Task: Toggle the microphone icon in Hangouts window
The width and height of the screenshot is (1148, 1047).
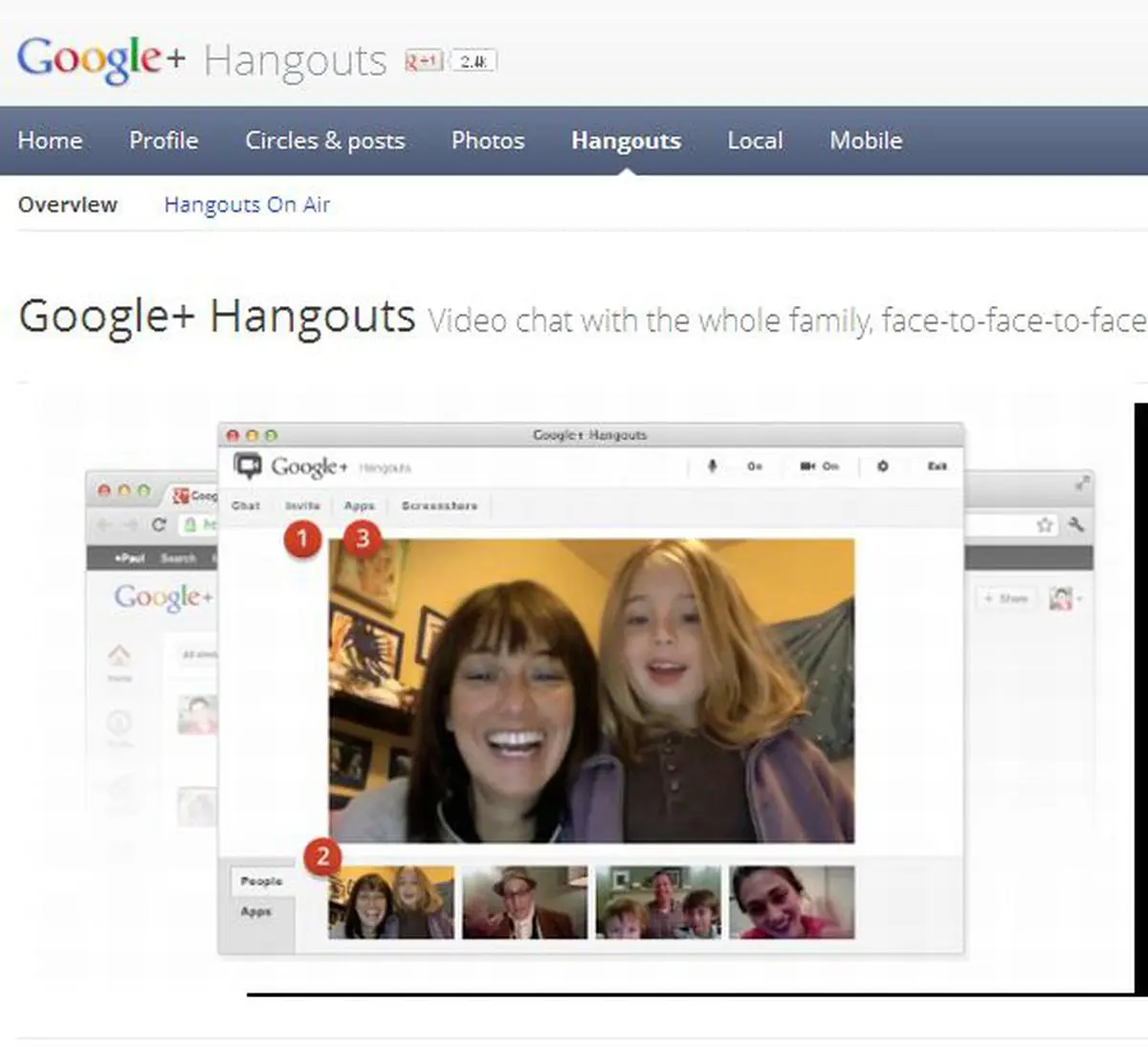Action: click(x=712, y=466)
